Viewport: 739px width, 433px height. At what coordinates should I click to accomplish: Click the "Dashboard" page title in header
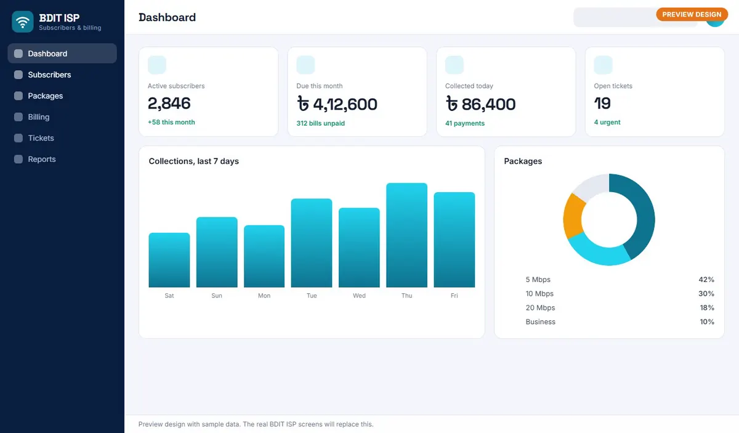pyautogui.click(x=167, y=17)
